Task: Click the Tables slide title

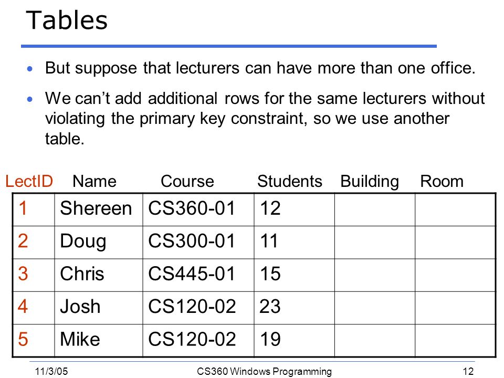Action: (x=67, y=20)
